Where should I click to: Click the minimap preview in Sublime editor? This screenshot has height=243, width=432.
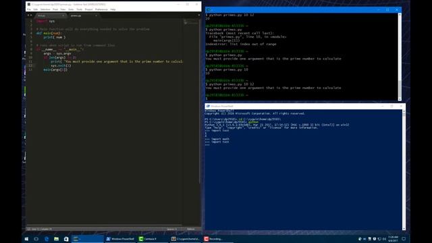click(190, 22)
